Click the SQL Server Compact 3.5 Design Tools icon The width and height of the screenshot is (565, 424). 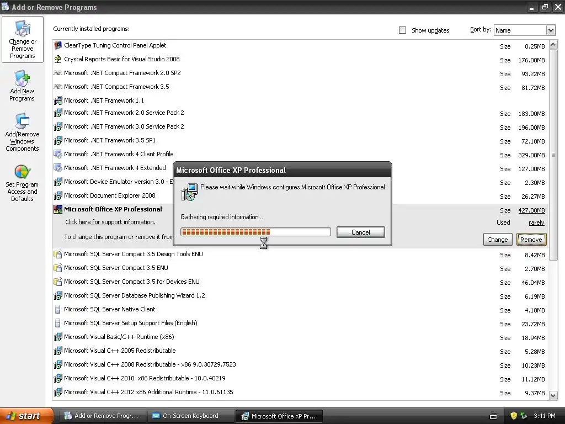[57, 254]
